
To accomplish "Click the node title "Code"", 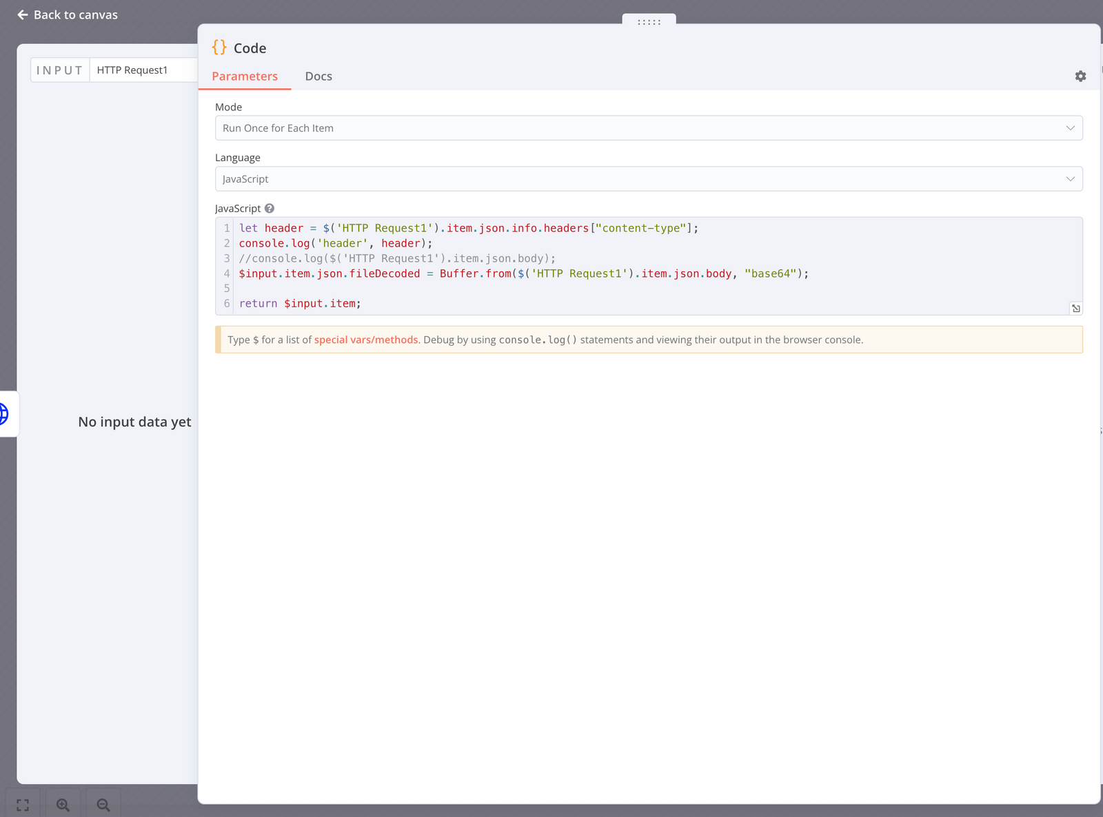I will pos(250,48).
